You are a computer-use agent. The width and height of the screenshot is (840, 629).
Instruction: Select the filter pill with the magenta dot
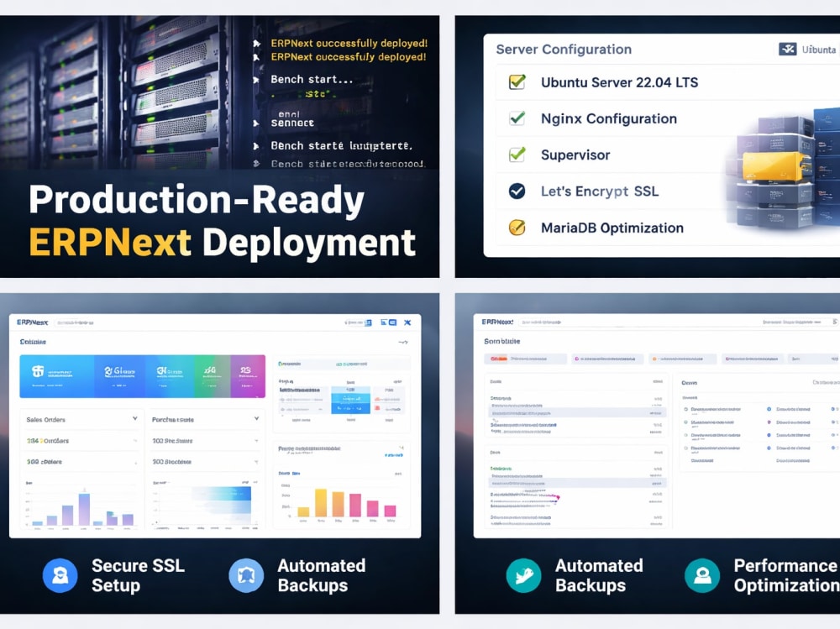607,359
